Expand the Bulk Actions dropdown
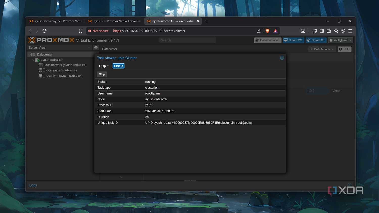 [x=322, y=49]
